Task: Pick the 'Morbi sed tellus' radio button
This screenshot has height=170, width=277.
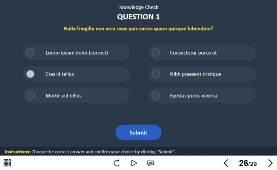Action: [x=30, y=95]
